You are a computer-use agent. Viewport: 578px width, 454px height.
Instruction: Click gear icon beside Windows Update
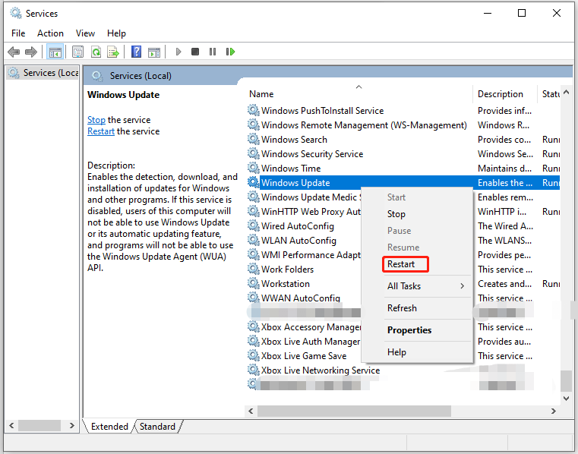tap(253, 182)
